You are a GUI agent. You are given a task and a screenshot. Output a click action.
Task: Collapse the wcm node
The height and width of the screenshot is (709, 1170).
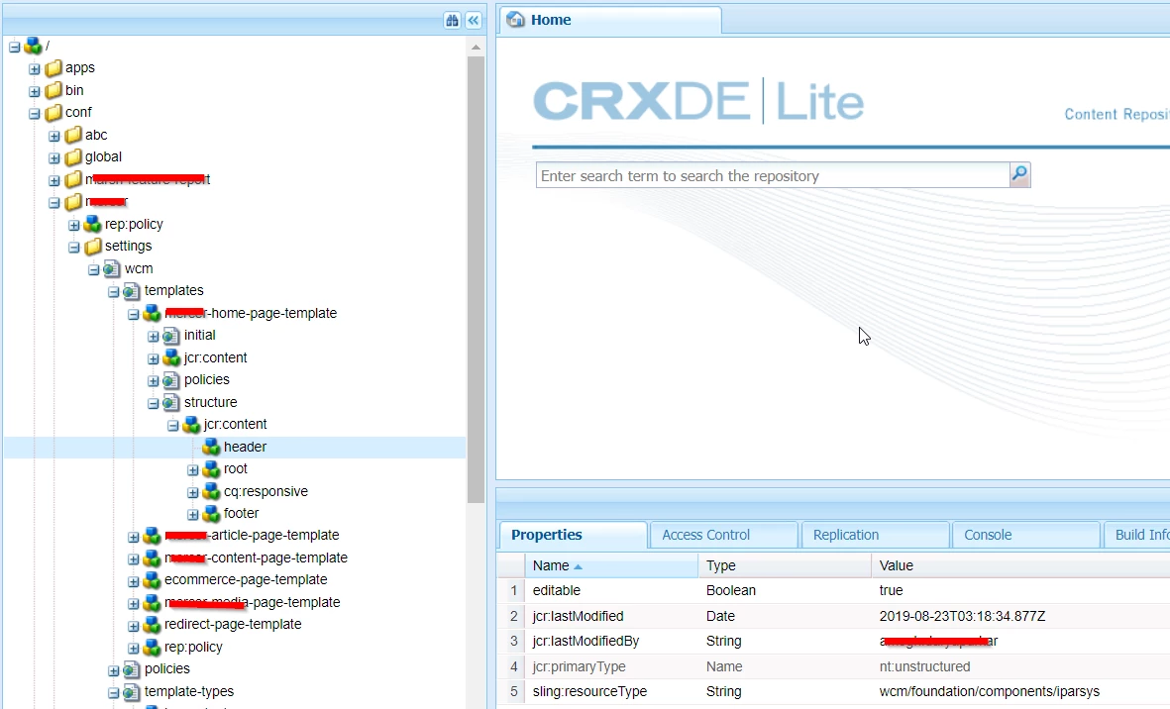tap(94, 269)
